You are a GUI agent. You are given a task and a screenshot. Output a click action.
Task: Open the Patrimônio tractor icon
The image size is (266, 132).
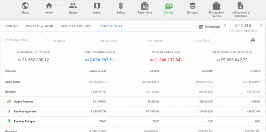tap(144, 6)
